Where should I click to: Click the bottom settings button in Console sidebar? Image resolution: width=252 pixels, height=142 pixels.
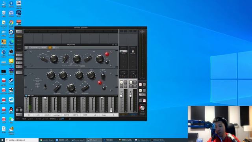tap(19, 114)
